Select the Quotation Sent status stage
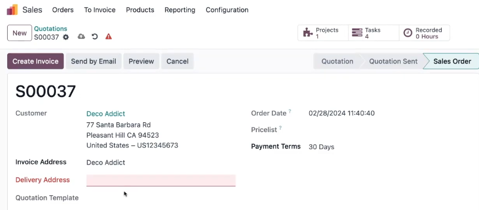Image resolution: width=479 pixels, height=210 pixels. tap(393, 61)
